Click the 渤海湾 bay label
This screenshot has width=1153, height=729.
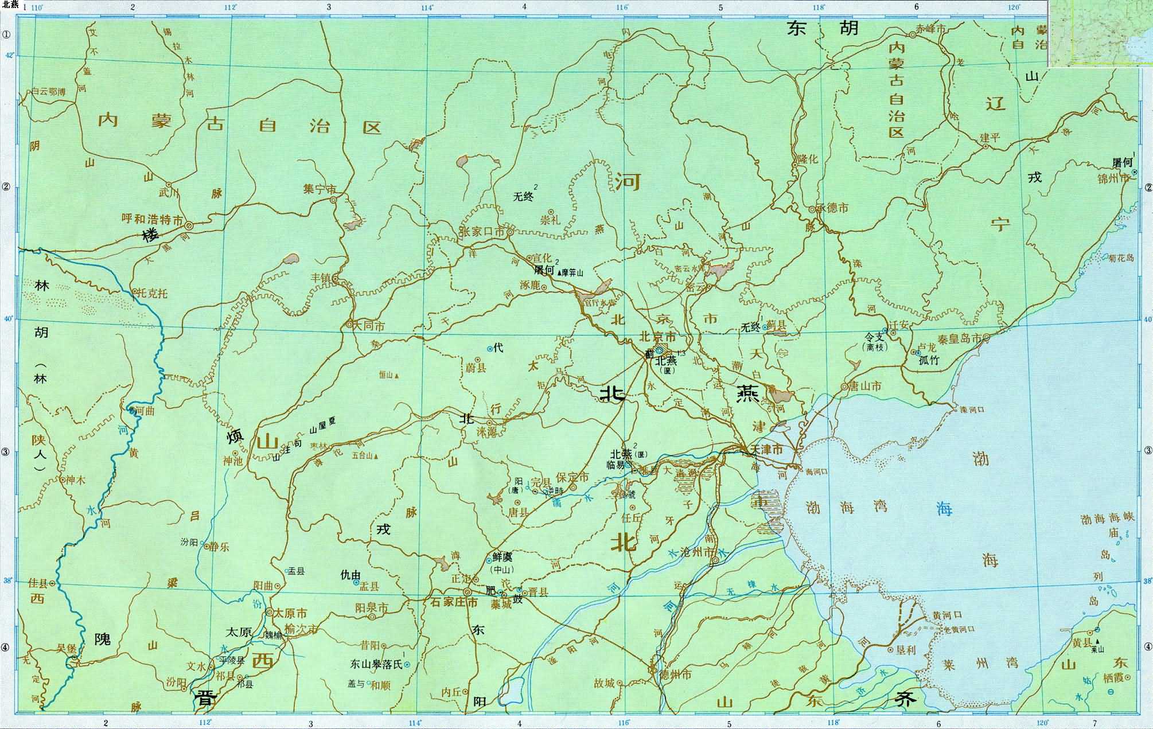coord(846,506)
